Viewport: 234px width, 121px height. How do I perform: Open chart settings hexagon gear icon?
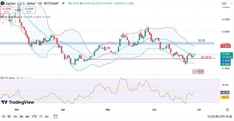click(x=227, y=109)
